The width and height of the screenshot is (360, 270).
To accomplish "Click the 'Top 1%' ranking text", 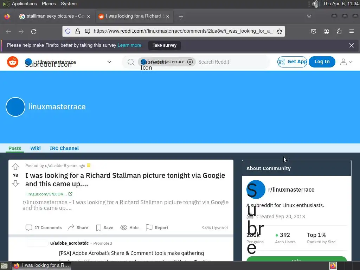I will click(317, 235).
